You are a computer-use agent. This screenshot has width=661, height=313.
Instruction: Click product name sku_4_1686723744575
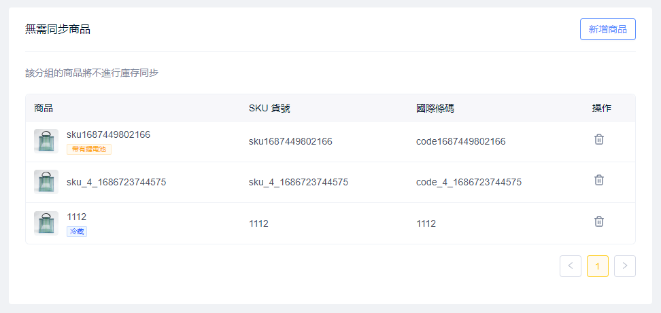116,182
